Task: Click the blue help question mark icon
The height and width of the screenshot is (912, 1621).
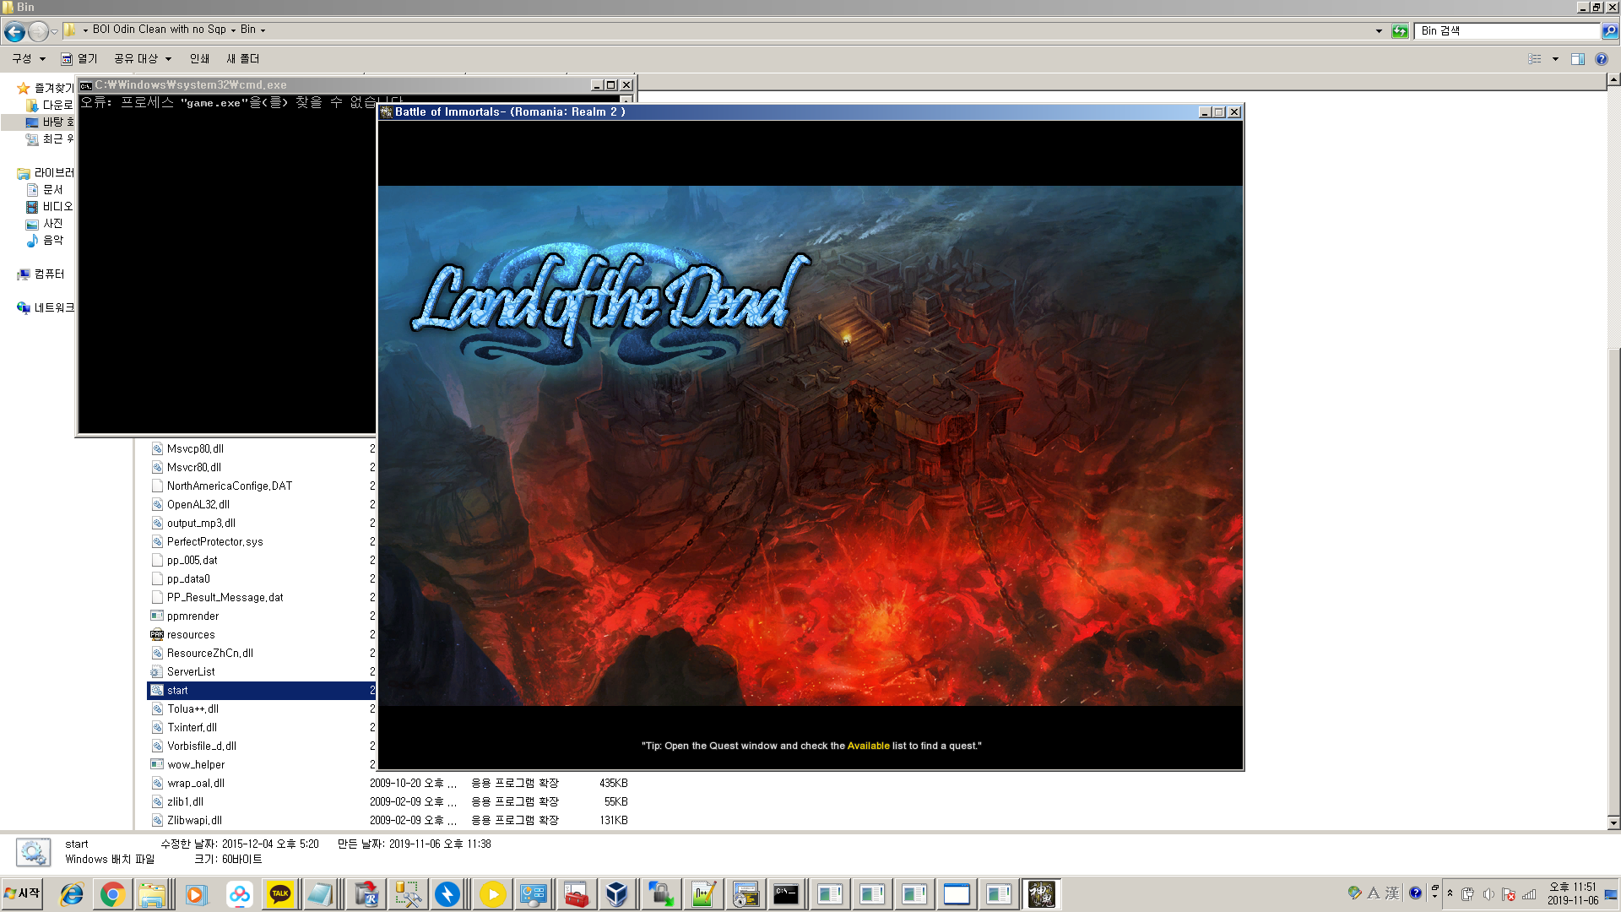Action: (x=1602, y=59)
